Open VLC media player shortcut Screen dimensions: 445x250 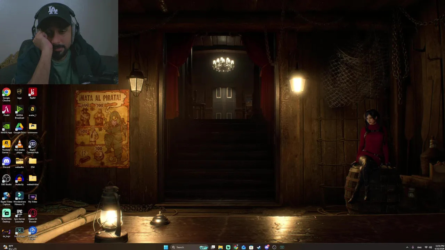point(19,147)
